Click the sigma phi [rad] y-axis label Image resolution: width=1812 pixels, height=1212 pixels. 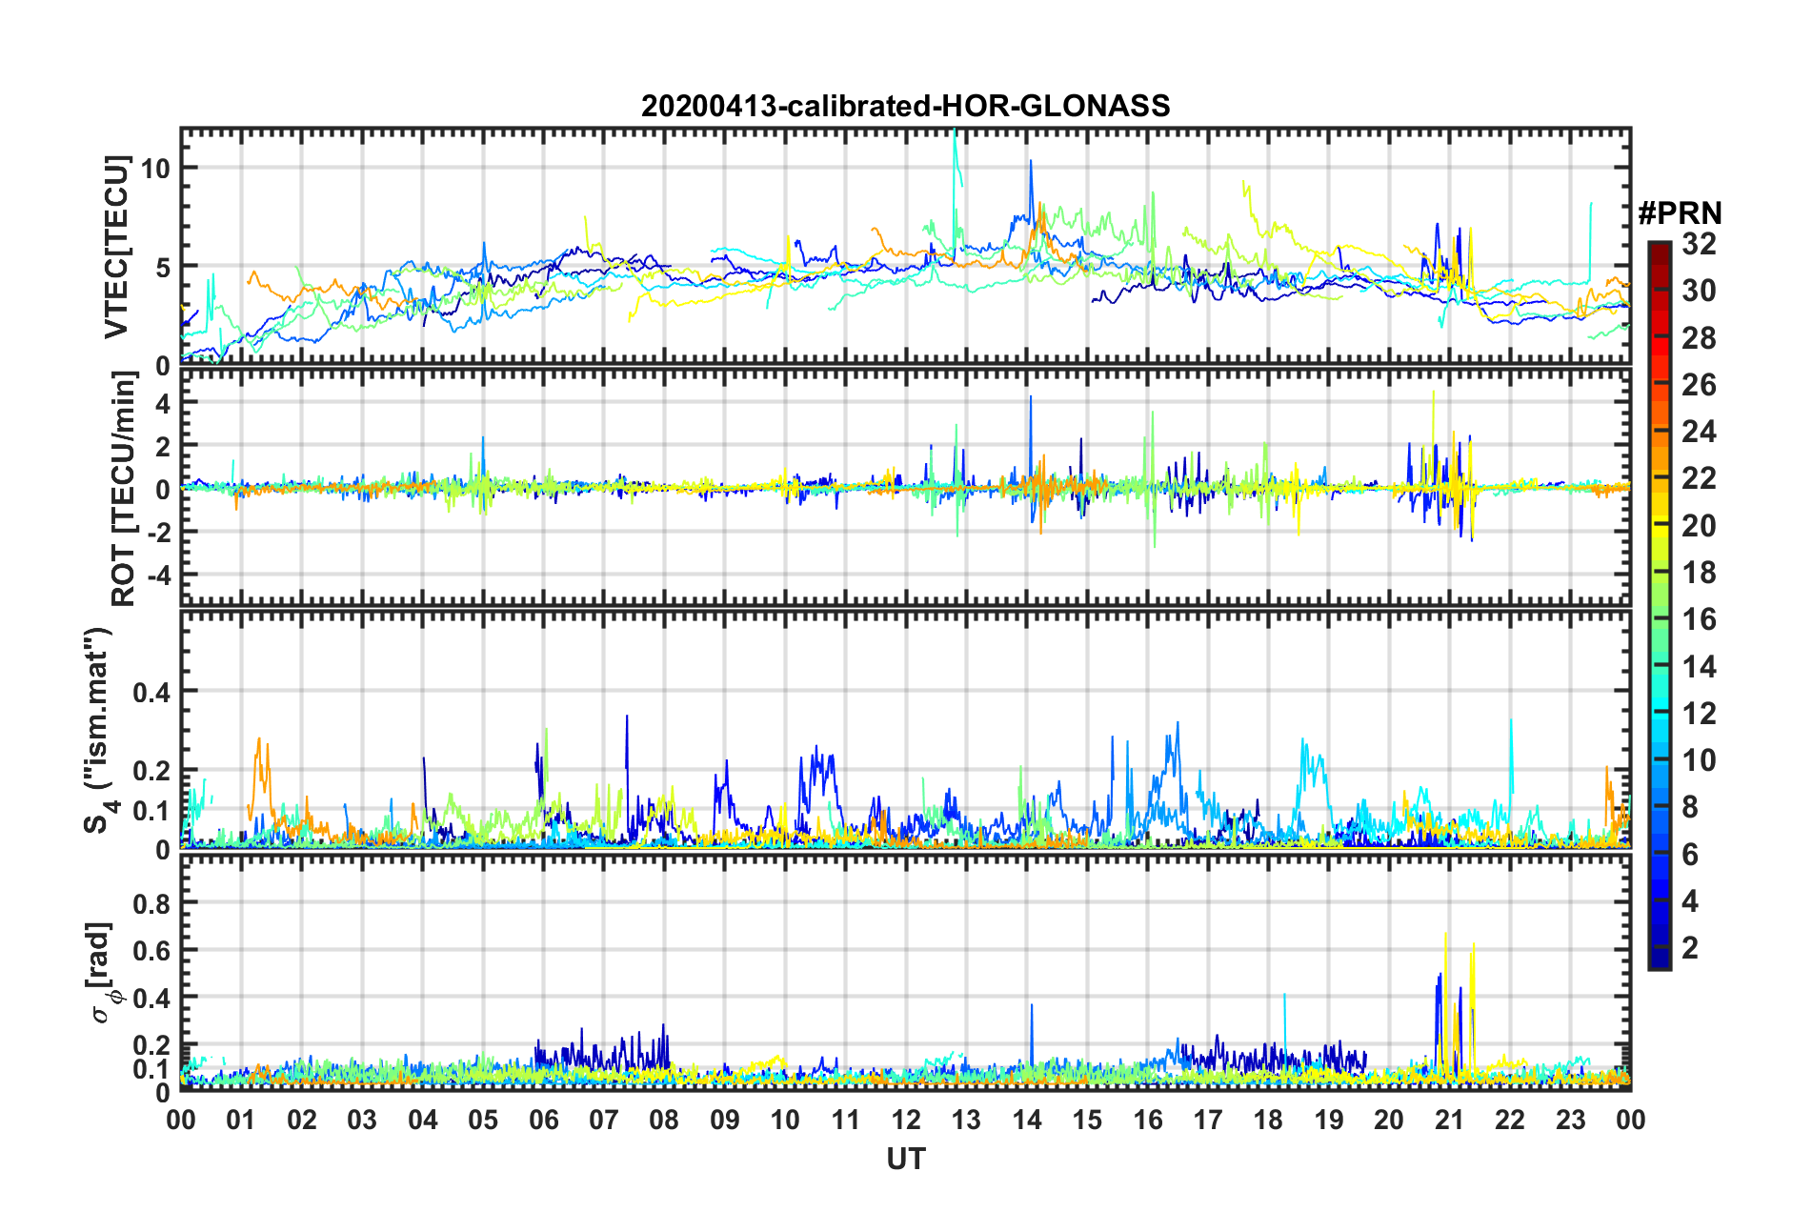(x=104, y=972)
